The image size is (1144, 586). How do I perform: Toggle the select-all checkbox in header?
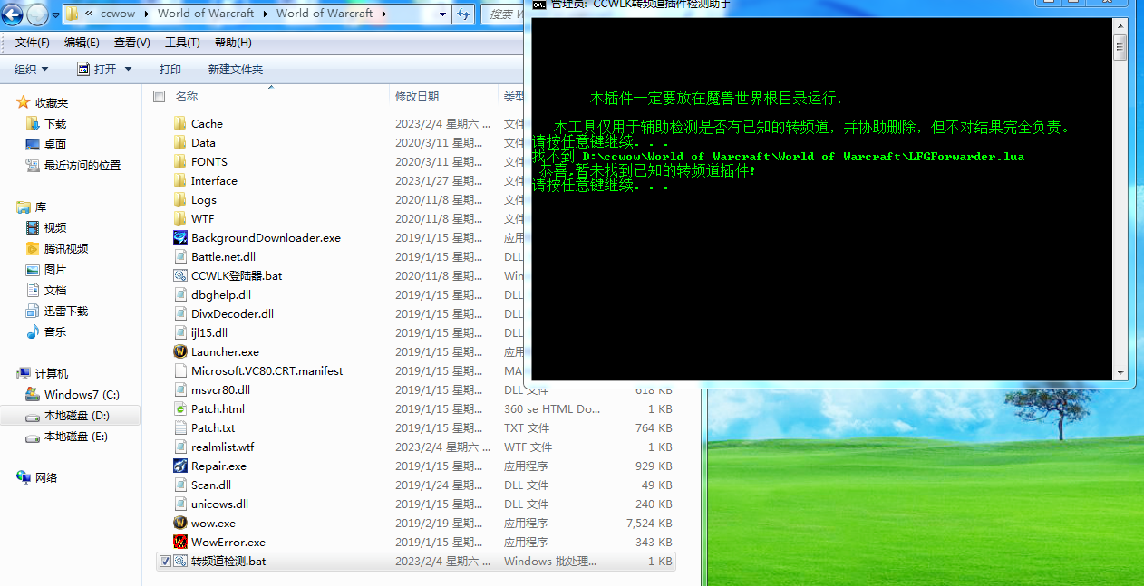tap(160, 96)
